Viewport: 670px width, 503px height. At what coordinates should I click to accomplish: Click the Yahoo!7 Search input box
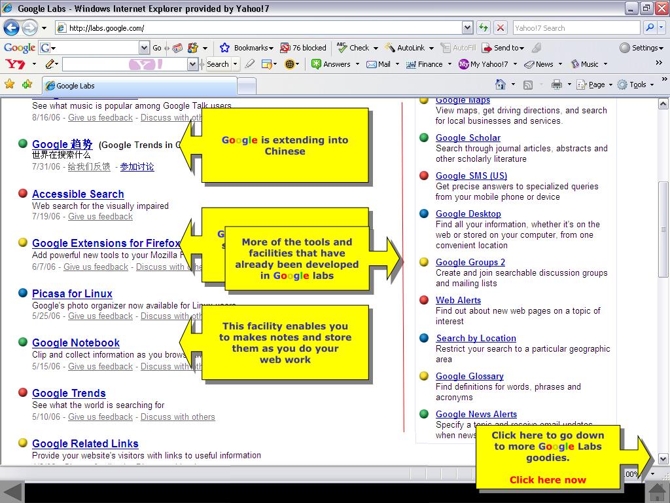pyautogui.click(x=576, y=28)
